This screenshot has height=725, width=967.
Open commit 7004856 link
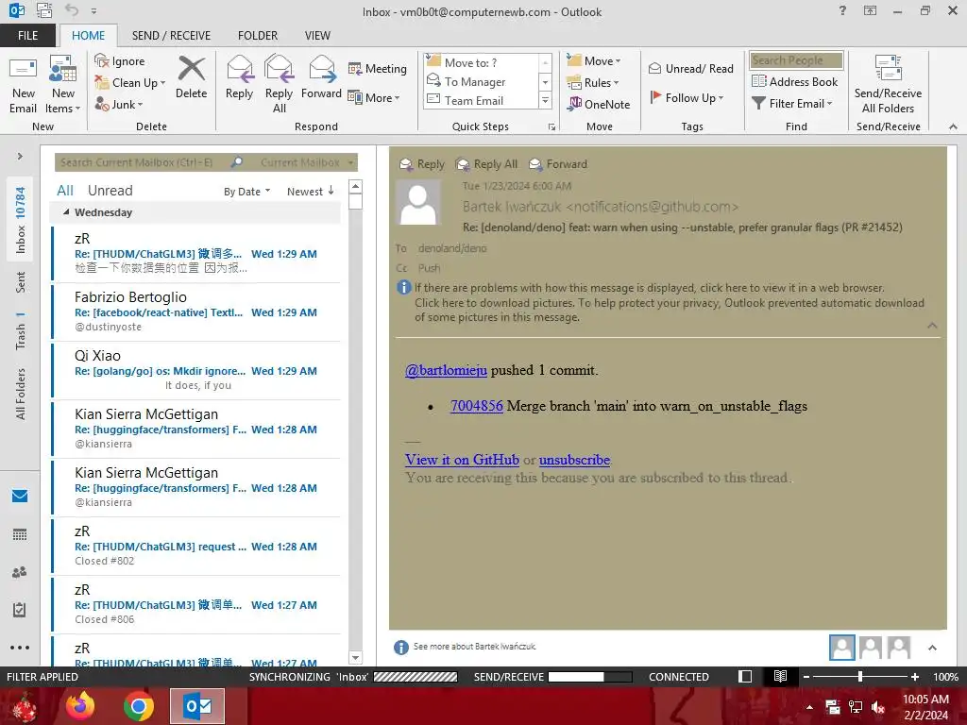tap(477, 406)
